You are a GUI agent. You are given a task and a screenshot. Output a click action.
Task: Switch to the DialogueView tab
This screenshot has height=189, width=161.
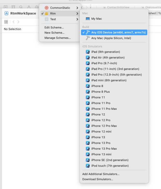[x=151, y=7]
